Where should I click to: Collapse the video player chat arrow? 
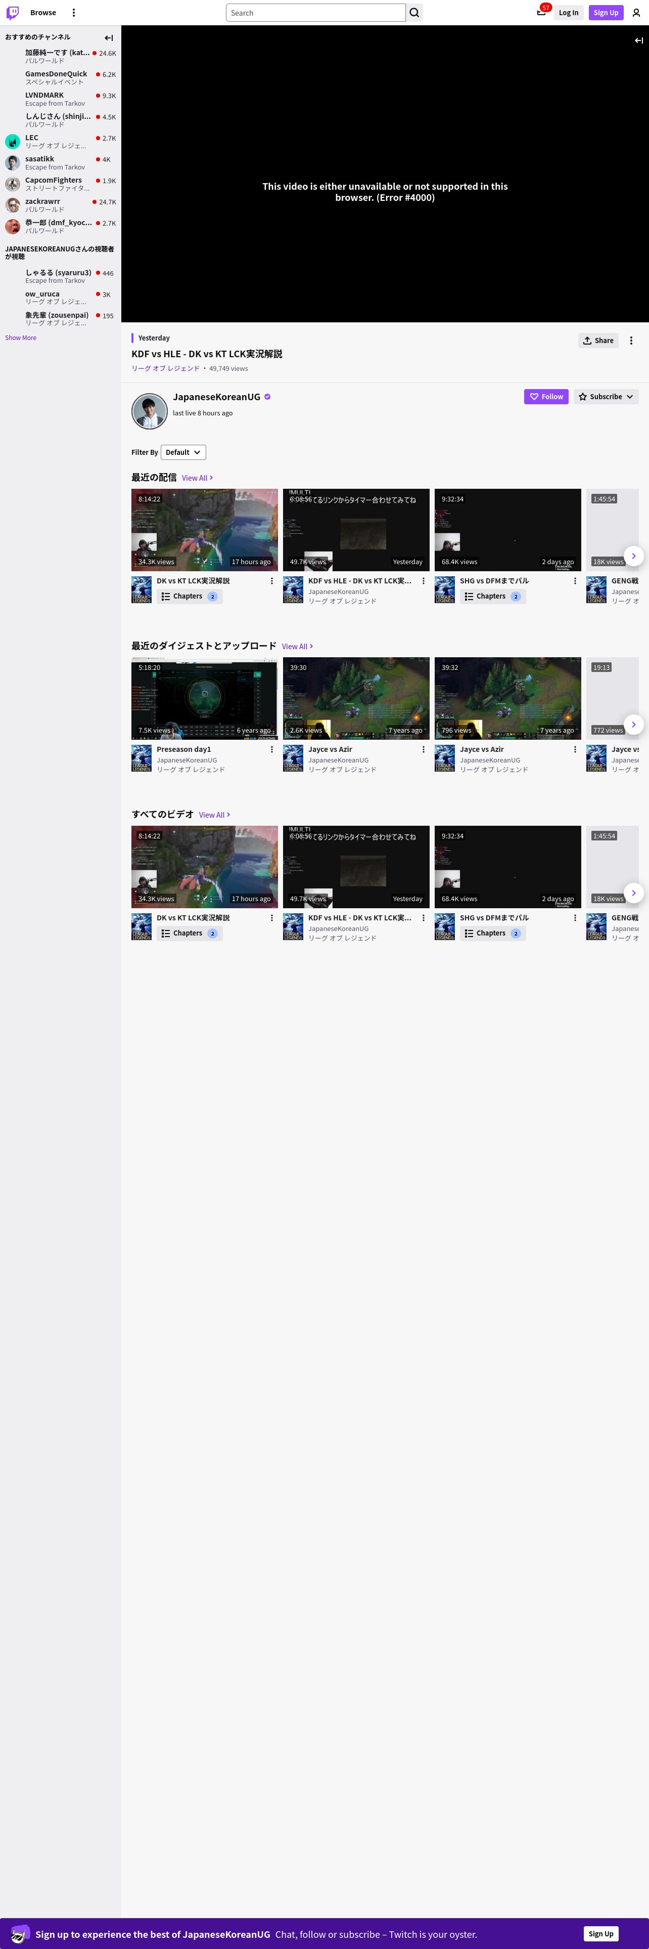638,40
